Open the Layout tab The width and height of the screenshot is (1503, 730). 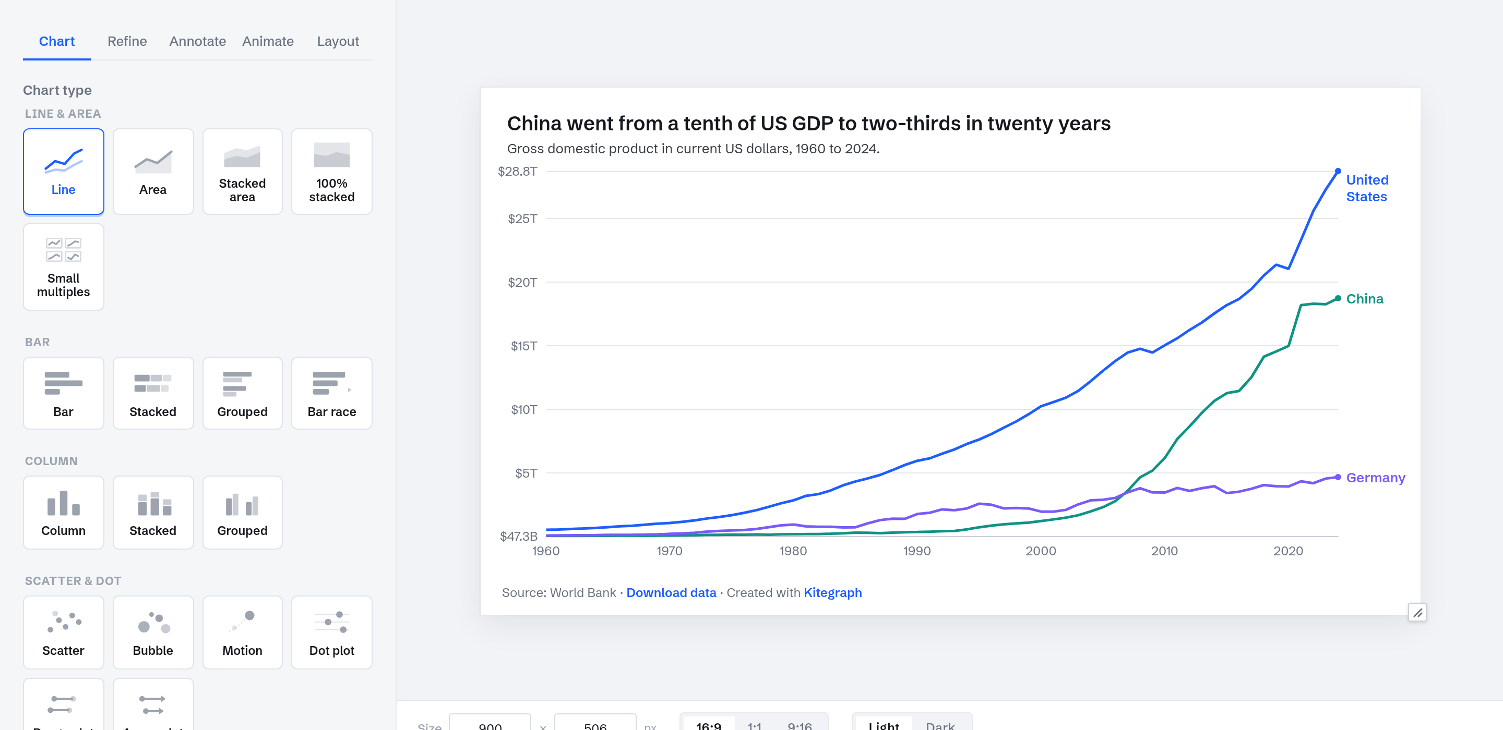click(338, 41)
